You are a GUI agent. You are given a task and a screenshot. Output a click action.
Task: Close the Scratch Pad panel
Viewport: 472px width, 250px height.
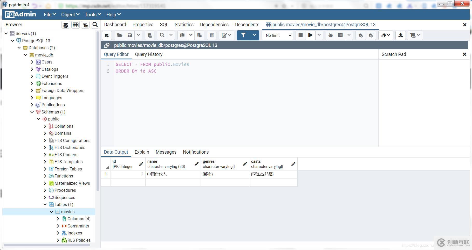click(x=464, y=54)
